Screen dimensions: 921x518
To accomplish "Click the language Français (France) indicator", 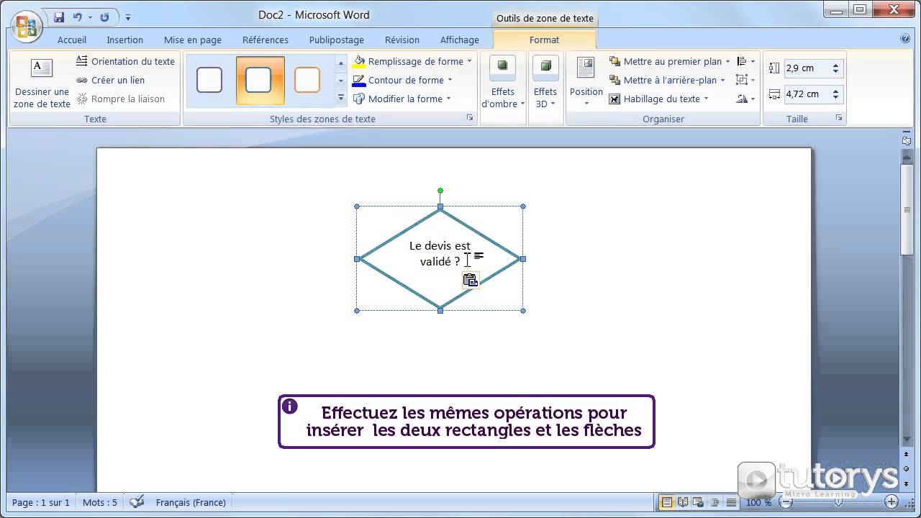I will click(191, 502).
